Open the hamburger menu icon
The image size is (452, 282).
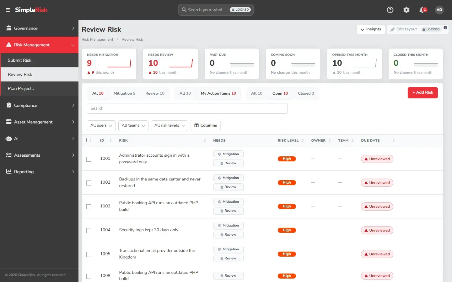click(x=8, y=10)
